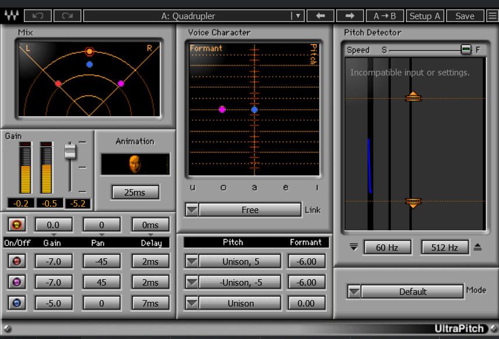
Task: Open the Mode dropdown arrow
Action: 354,291
